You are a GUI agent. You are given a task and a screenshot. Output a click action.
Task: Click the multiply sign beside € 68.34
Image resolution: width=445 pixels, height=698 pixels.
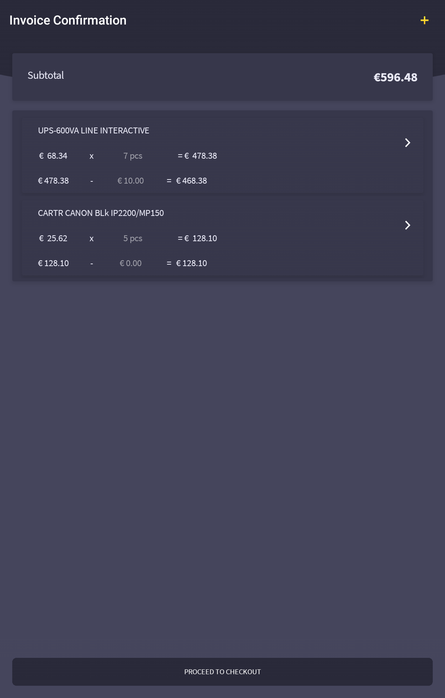coord(91,156)
